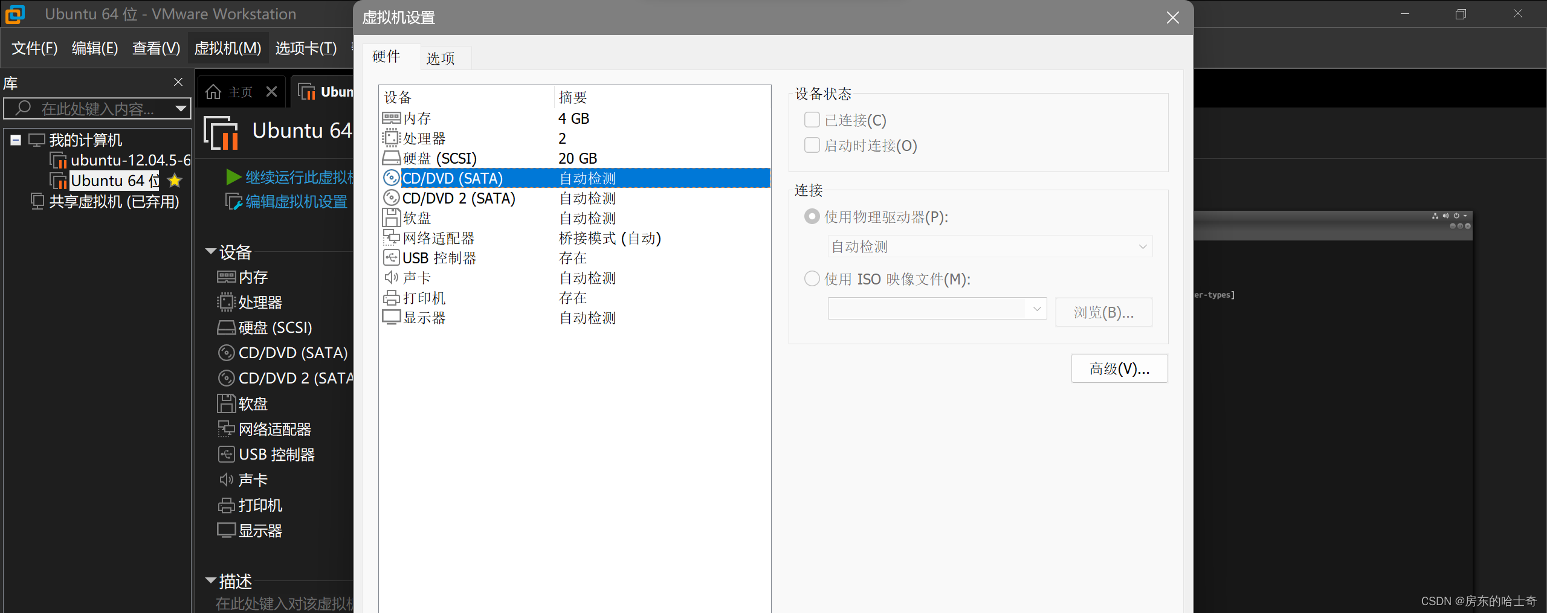Click the 高级(V)... button
This screenshot has height=613, width=1547.
tap(1119, 368)
